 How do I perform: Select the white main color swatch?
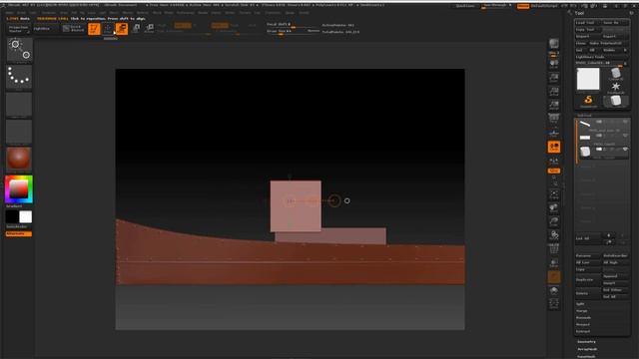(x=25, y=217)
